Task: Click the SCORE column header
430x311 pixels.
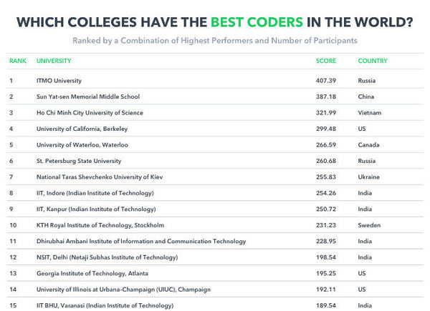Action: (x=326, y=61)
